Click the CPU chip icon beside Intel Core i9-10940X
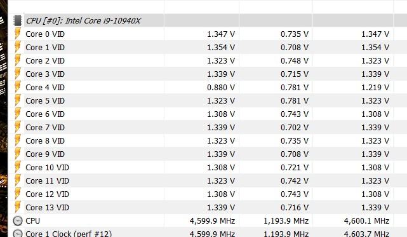The image size is (407, 237). (x=18, y=20)
